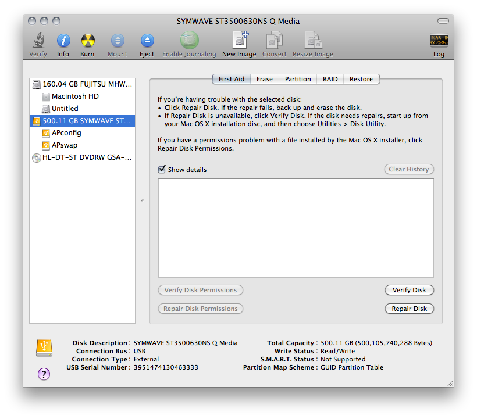Select the APconfig volume row
The width and height of the screenshot is (477, 419).
click(x=82, y=132)
